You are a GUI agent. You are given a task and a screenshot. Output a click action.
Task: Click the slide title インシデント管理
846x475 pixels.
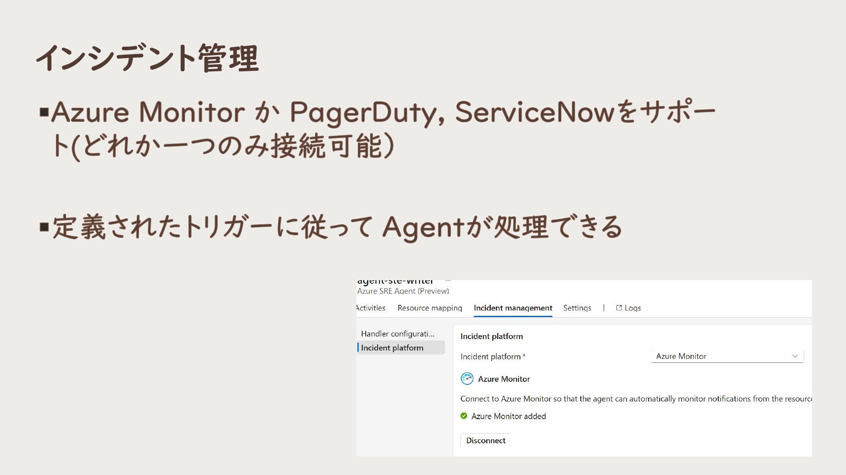click(147, 58)
